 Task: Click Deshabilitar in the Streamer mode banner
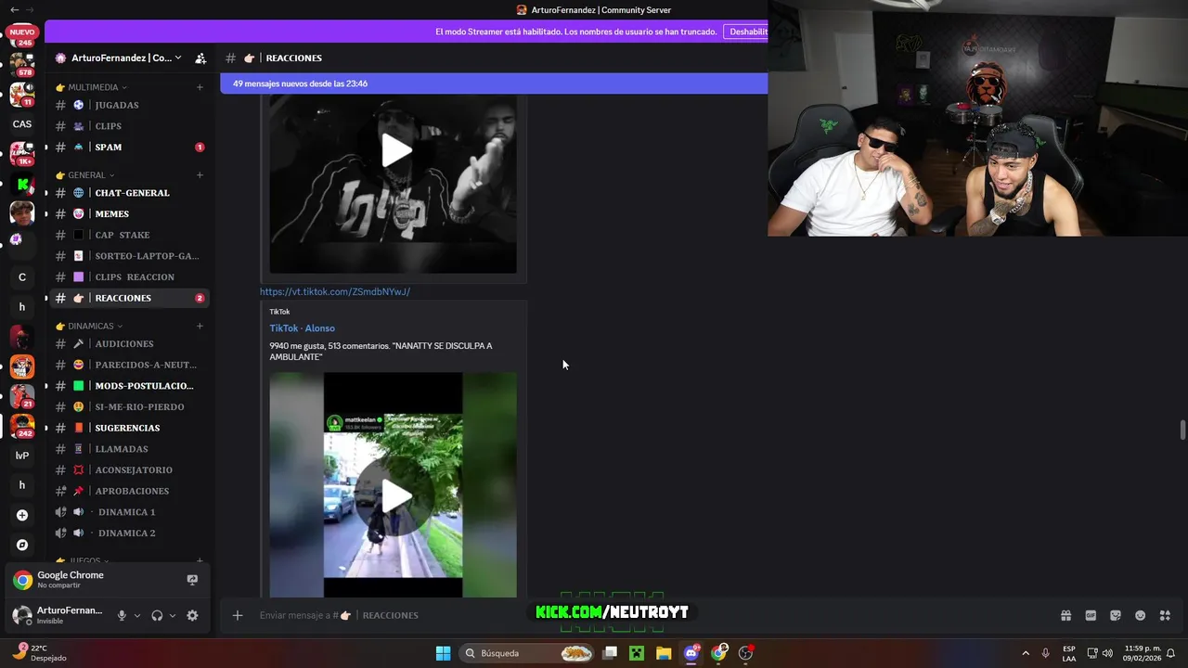point(748,32)
